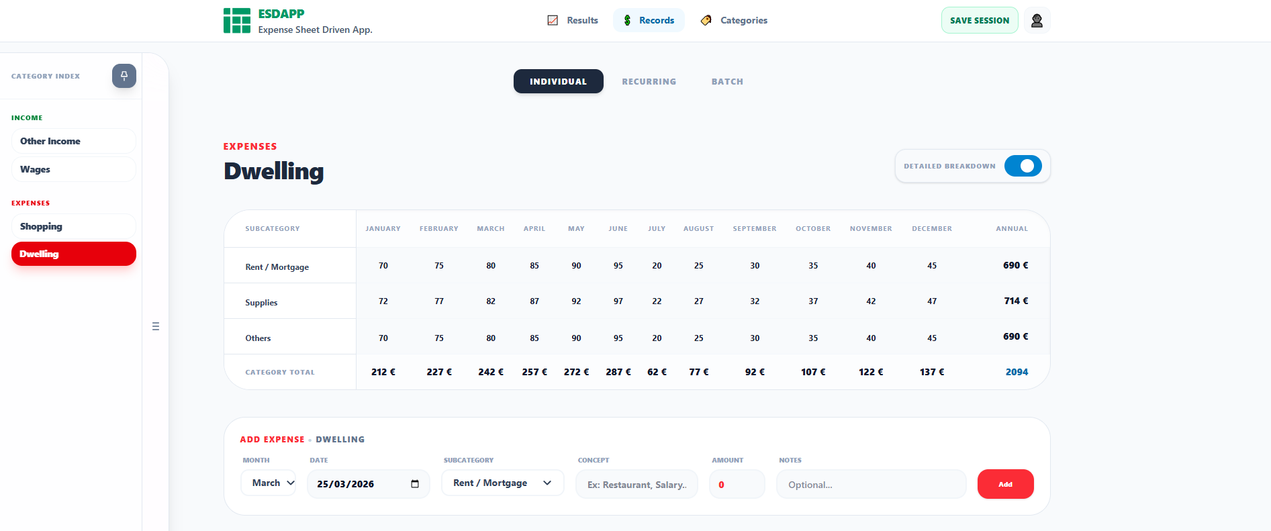
Task: Click the Dwelling page heading
Action: (274, 171)
